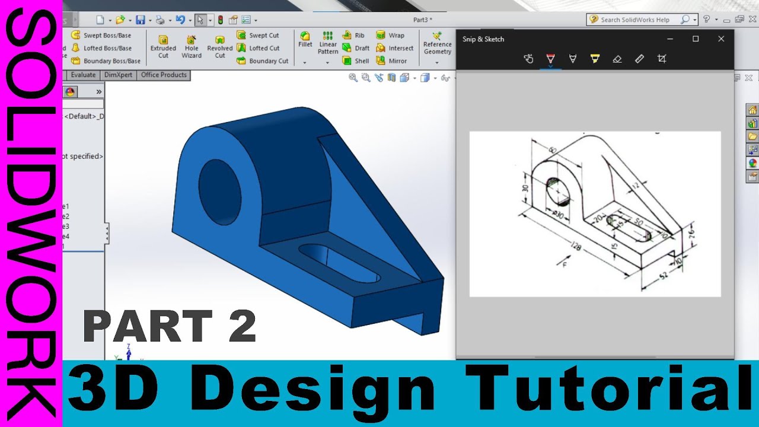759x427 pixels.
Task: Click the Display Style cube icon
Action: [x=425, y=78]
